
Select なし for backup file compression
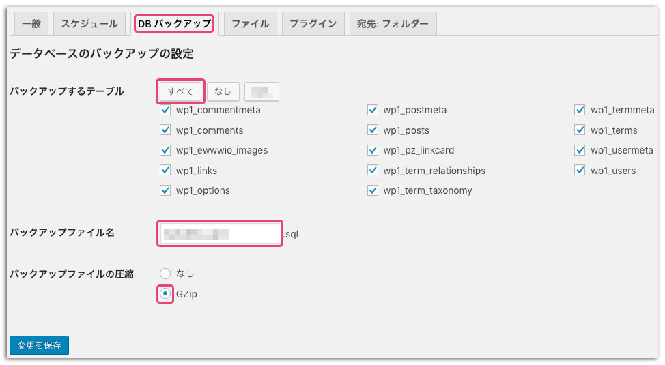tap(165, 274)
